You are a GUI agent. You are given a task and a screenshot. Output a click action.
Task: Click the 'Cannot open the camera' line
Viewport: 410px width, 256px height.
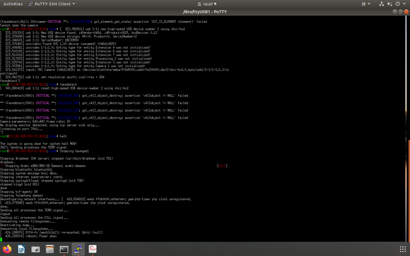[19, 25]
